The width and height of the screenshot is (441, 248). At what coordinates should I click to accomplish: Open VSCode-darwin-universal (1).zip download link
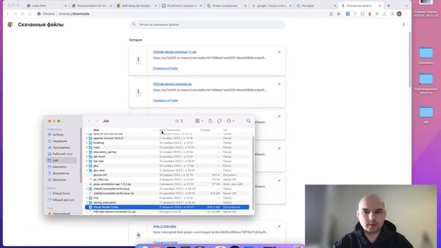pyautogui.click(x=174, y=52)
